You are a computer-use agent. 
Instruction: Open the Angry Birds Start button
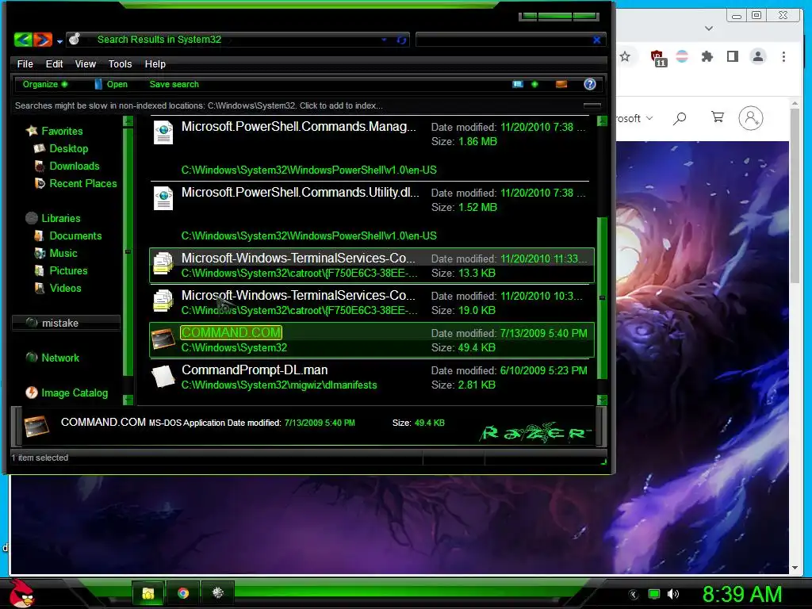tap(22, 593)
